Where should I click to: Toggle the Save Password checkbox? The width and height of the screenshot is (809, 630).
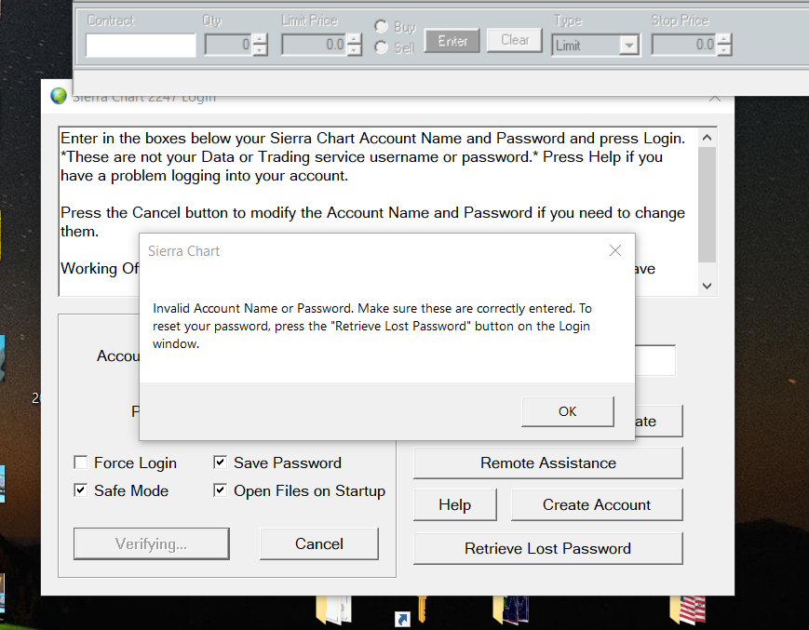tap(221, 462)
